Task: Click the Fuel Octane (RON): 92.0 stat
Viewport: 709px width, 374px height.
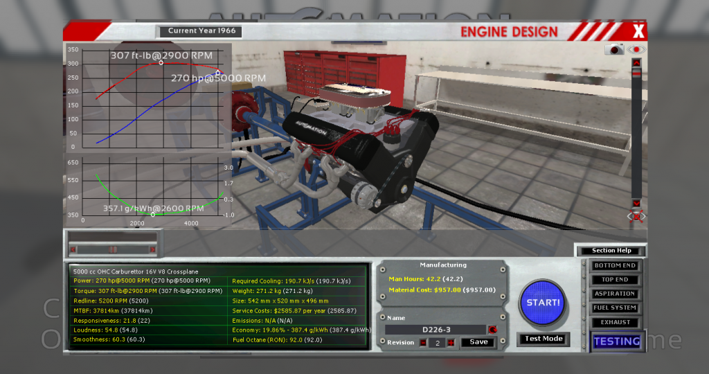Action: point(277,339)
